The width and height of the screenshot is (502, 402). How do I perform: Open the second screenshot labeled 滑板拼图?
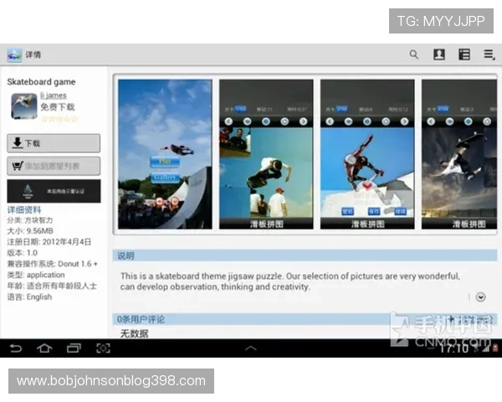click(266, 154)
